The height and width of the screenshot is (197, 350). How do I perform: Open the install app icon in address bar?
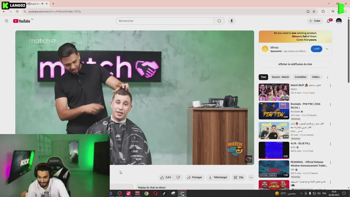308,11
